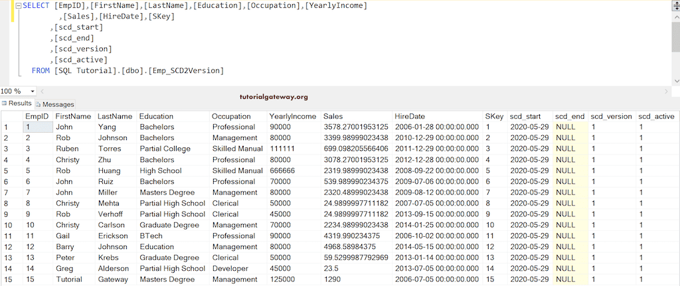Select the cell 'Carlson'
Image resolution: width=680 pixels, height=286 pixels.
(116, 225)
